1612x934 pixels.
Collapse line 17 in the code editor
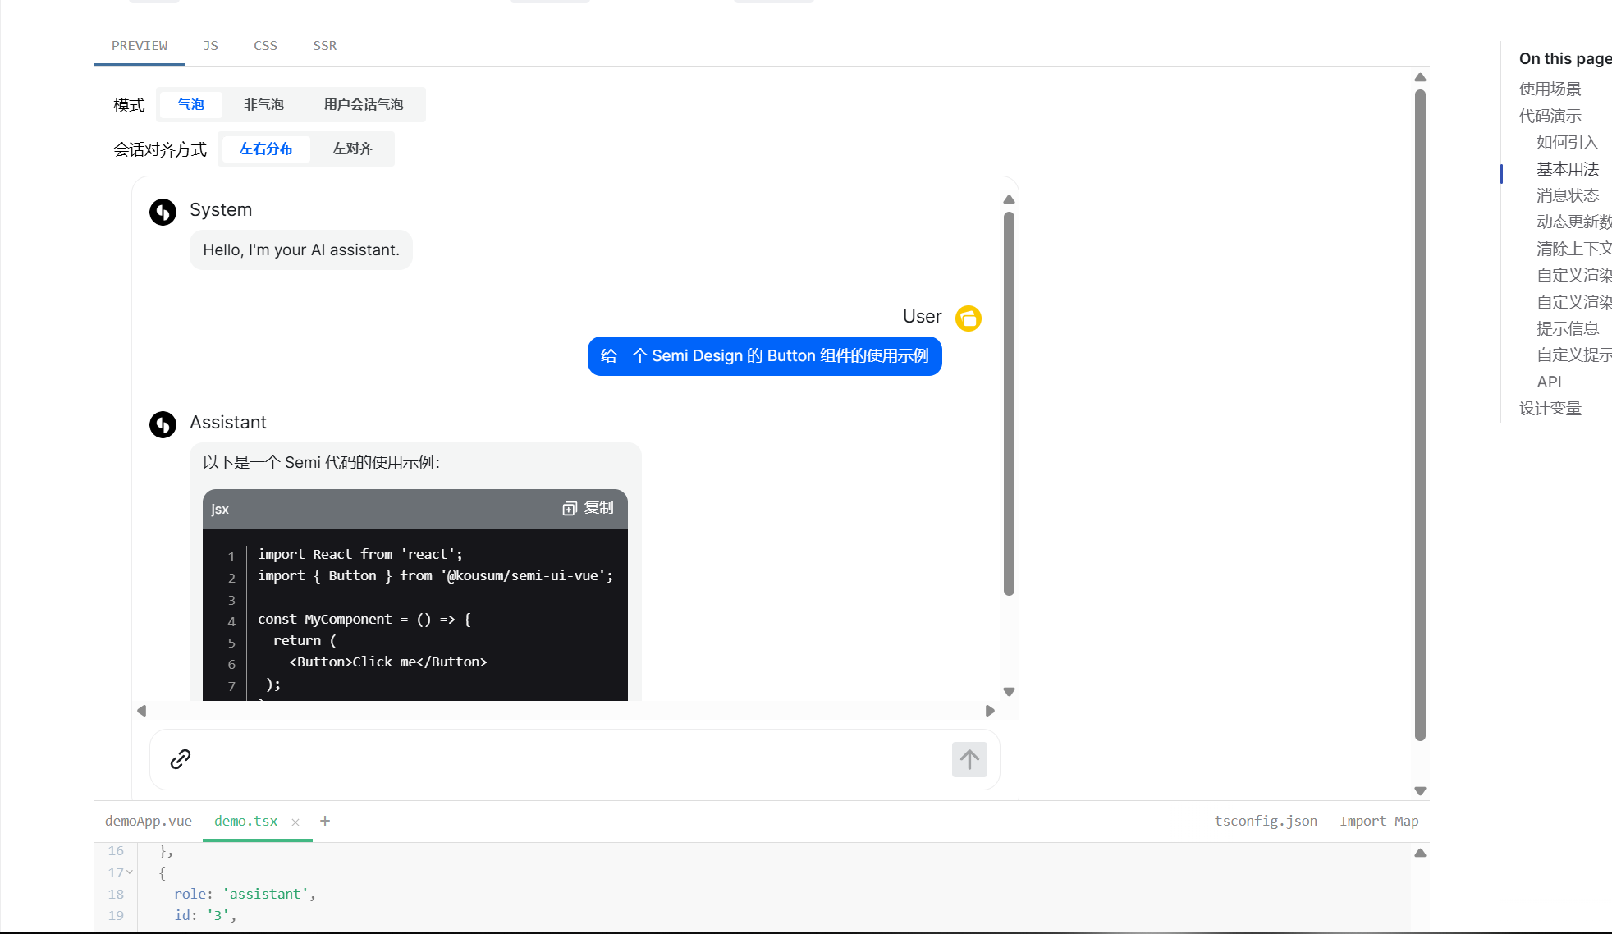pos(129,872)
